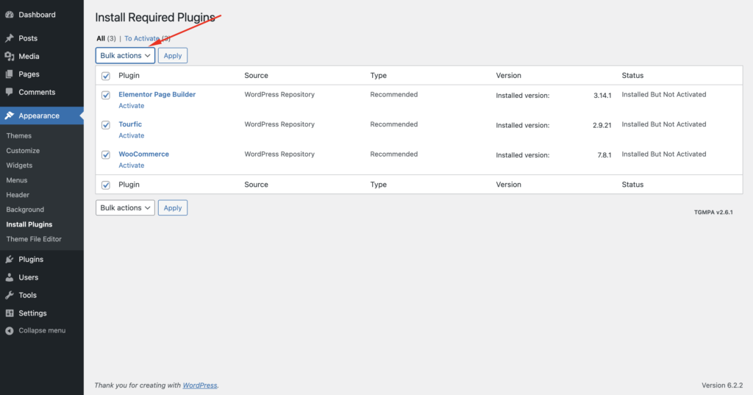Click the WordPress footer link
Image resolution: width=753 pixels, height=395 pixels.
point(200,385)
